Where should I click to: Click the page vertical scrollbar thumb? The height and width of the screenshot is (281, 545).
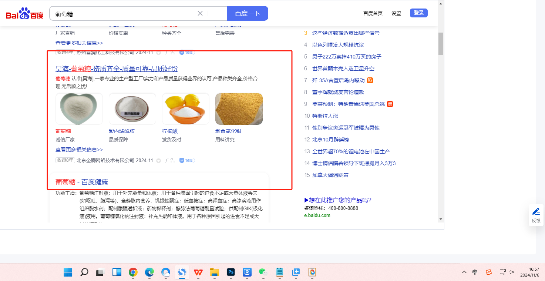441,44
